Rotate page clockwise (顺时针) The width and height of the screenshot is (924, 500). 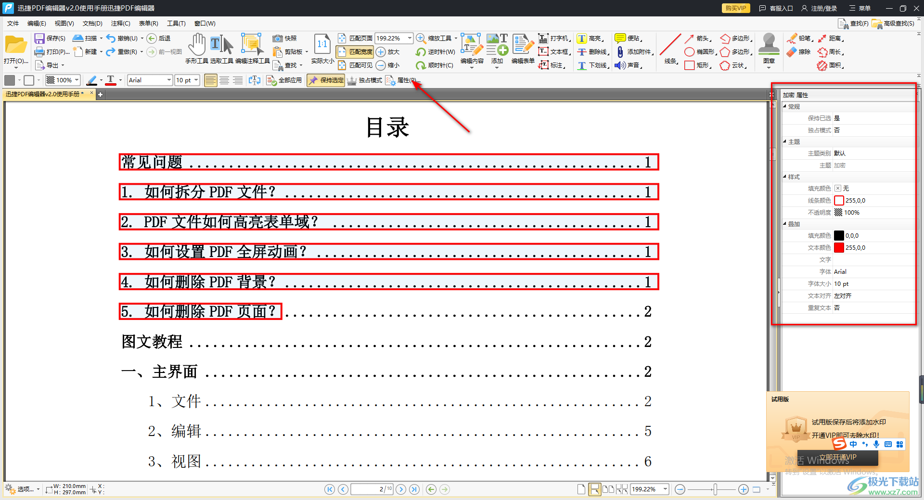pyautogui.click(x=435, y=65)
